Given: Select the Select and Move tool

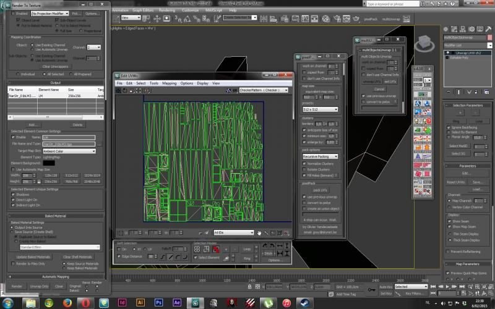Looking at the screenshot, I should click(x=157, y=19).
